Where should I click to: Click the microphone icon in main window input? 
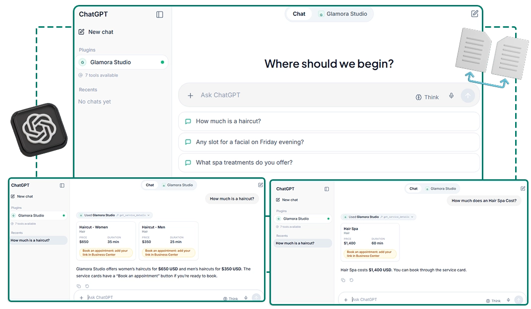click(x=451, y=96)
